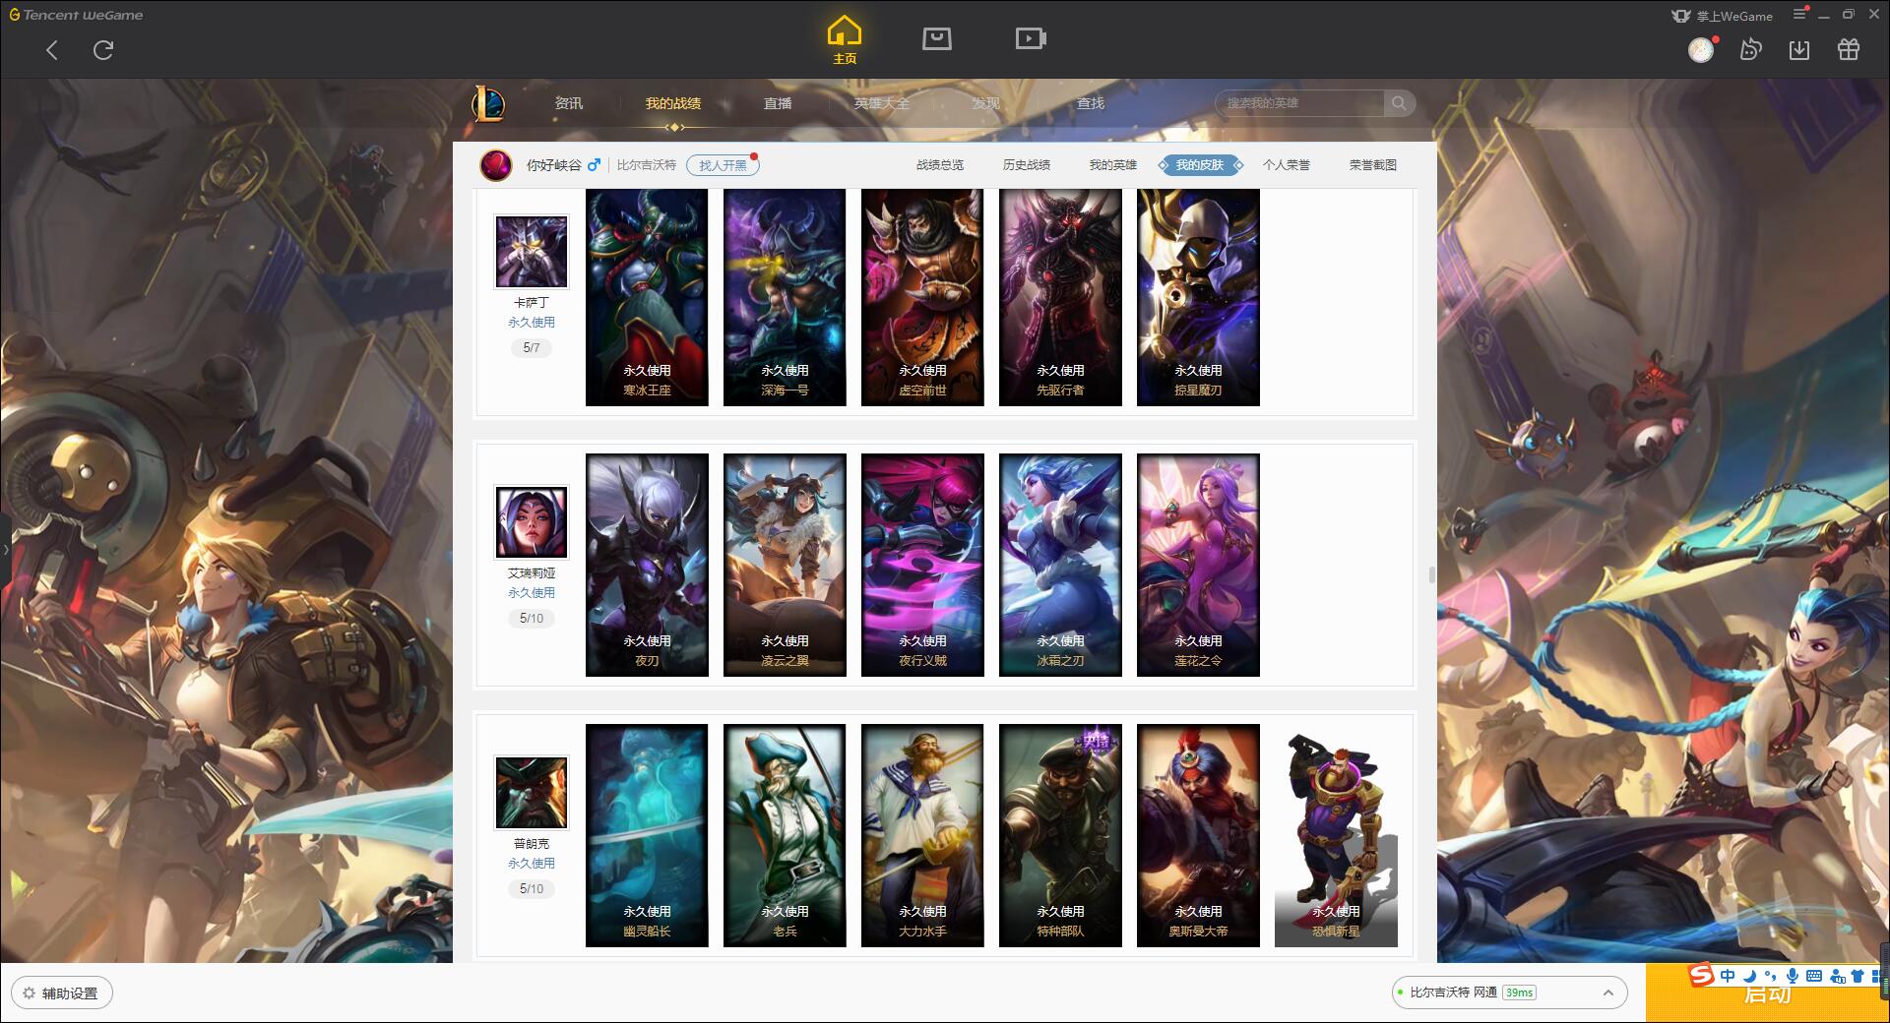1890x1023 pixels.
Task: Open the 荣誉截图 section
Action: [x=1373, y=165]
